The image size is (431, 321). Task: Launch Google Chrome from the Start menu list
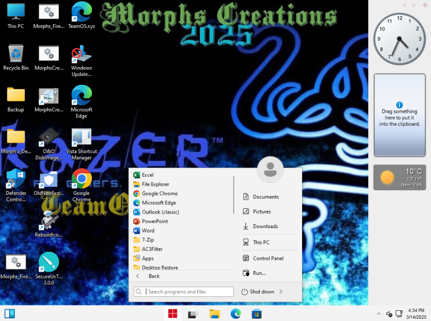pos(182,194)
